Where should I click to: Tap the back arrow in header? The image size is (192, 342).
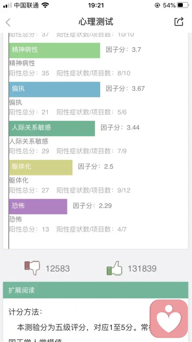(x=8, y=22)
